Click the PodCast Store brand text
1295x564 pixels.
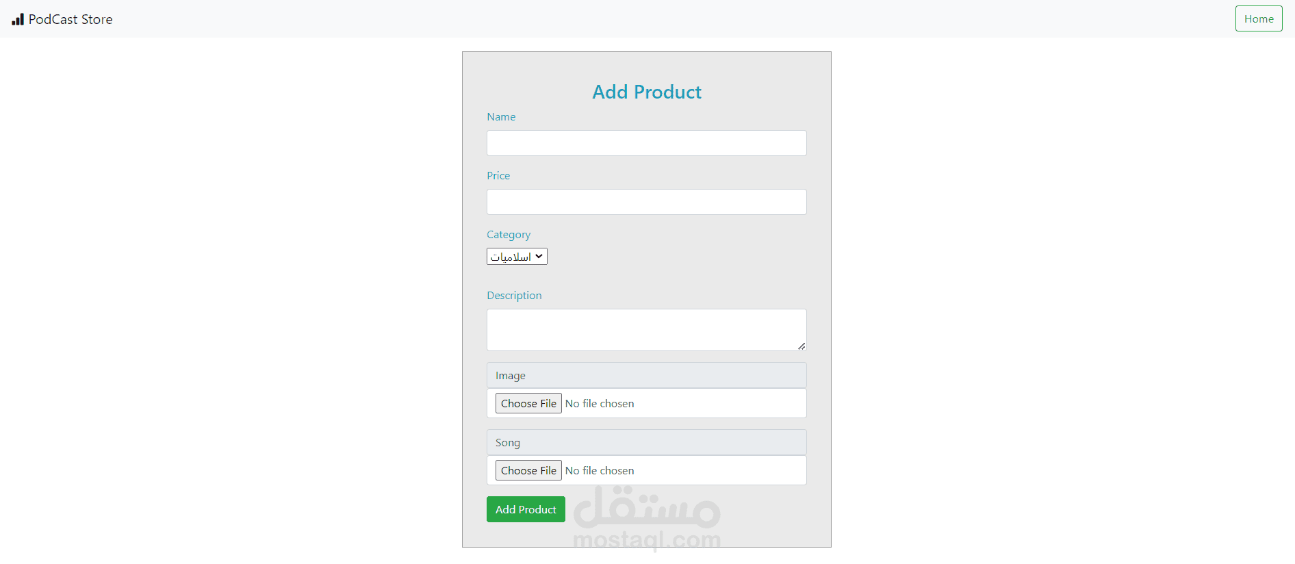point(70,19)
